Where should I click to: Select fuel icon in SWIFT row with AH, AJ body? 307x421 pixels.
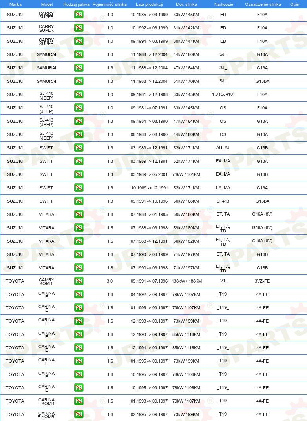[79, 148]
